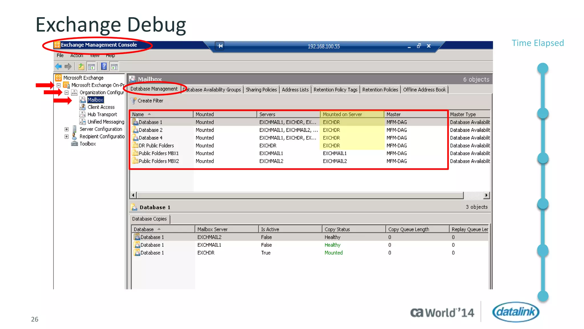
Task: Click the pin icon on the connection bar
Action: point(220,46)
